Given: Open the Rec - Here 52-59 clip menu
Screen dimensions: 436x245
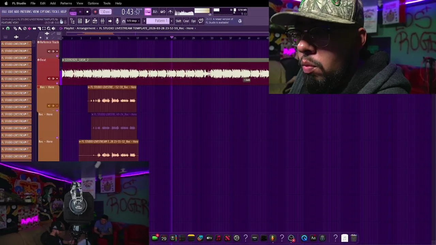Looking at the screenshot, I should 89,87.
